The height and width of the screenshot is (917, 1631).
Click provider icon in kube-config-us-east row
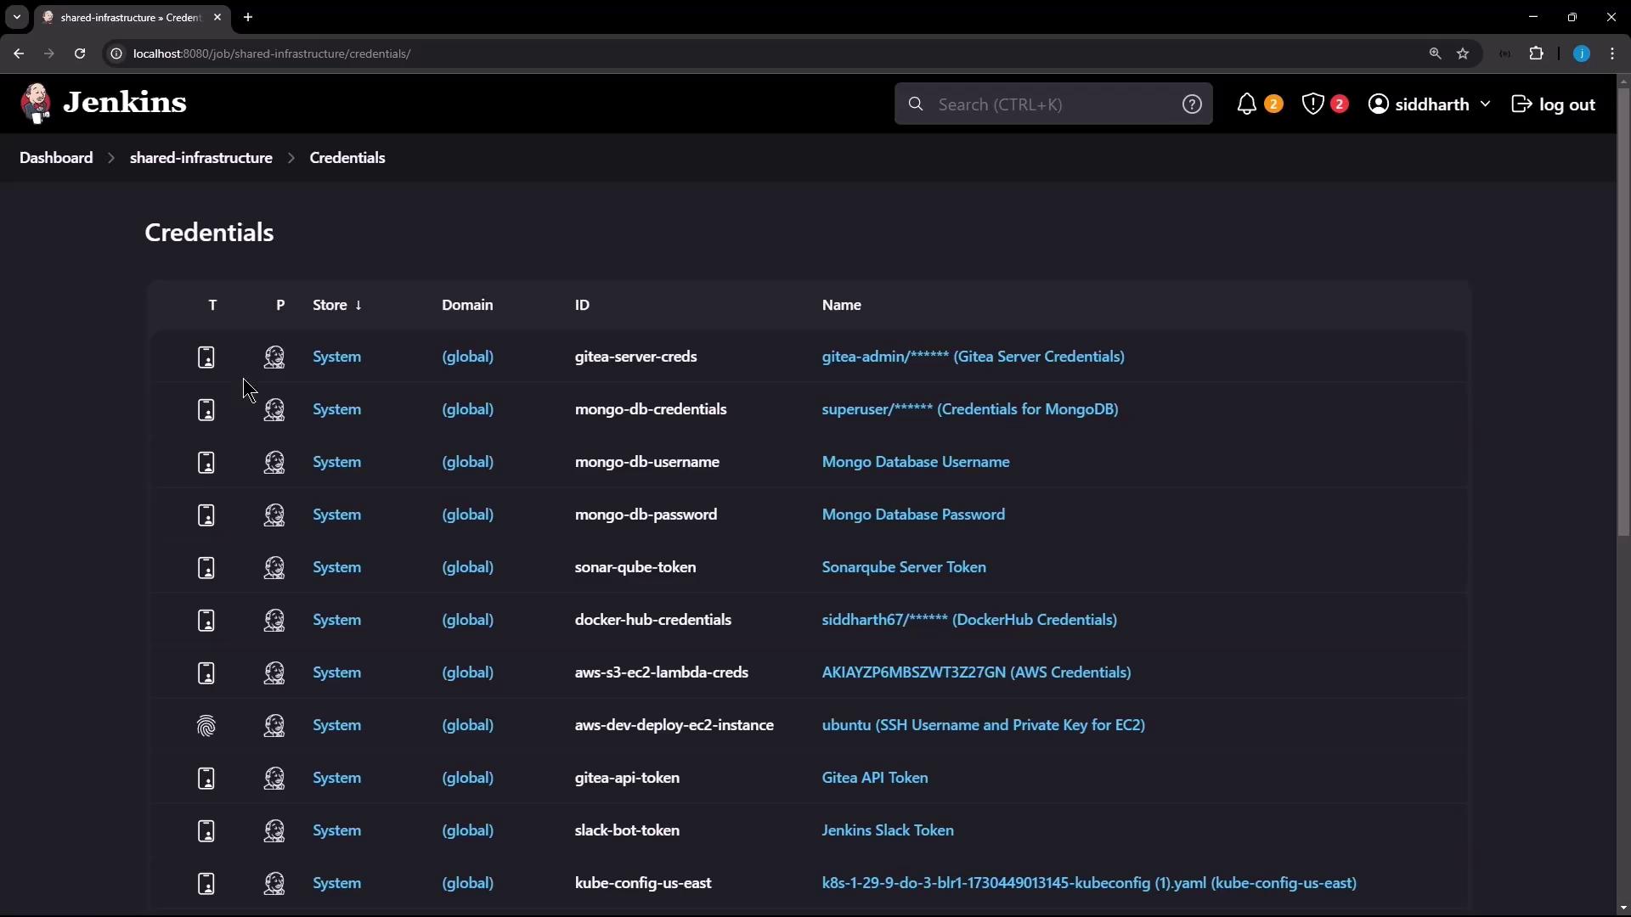(x=274, y=883)
